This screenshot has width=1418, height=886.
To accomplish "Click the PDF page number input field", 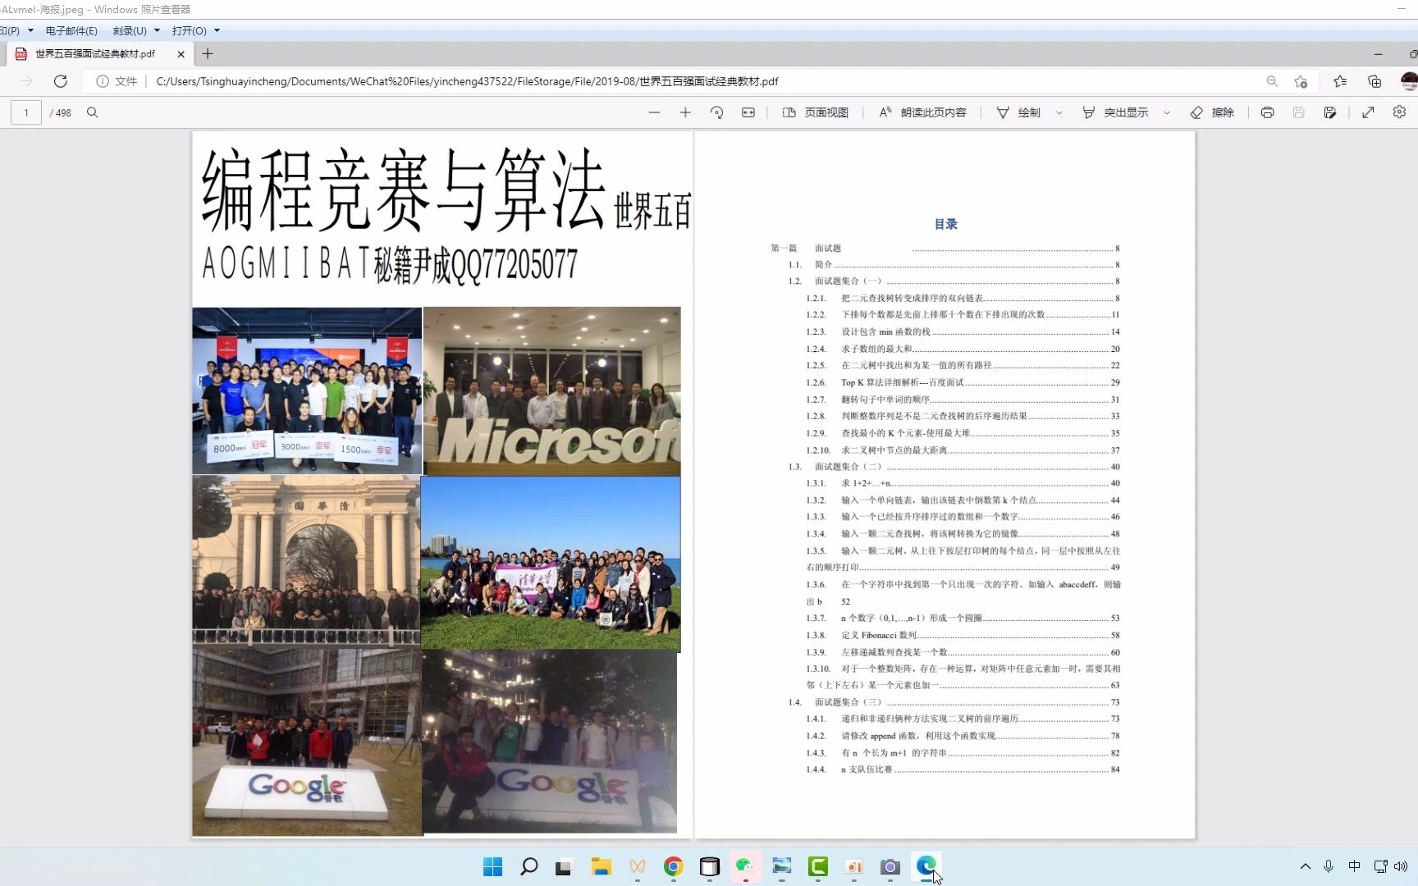I will tap(26, 112).
